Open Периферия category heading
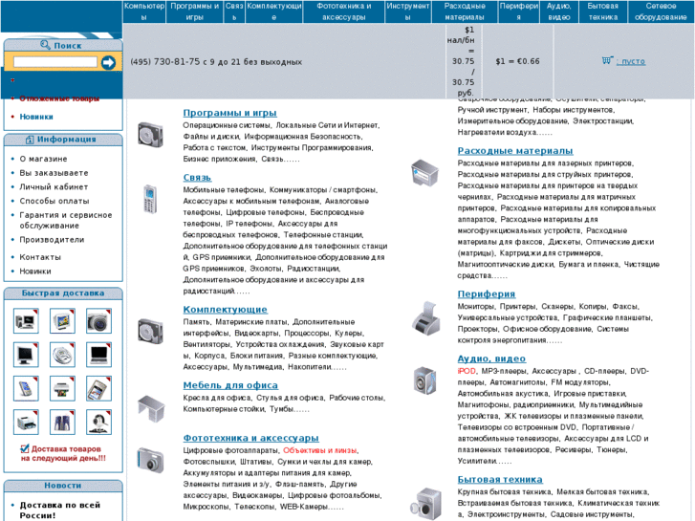 click(x=487, y=294)
